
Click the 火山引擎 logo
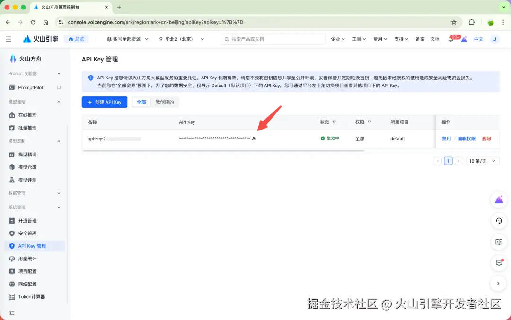[x=40, y=39]
